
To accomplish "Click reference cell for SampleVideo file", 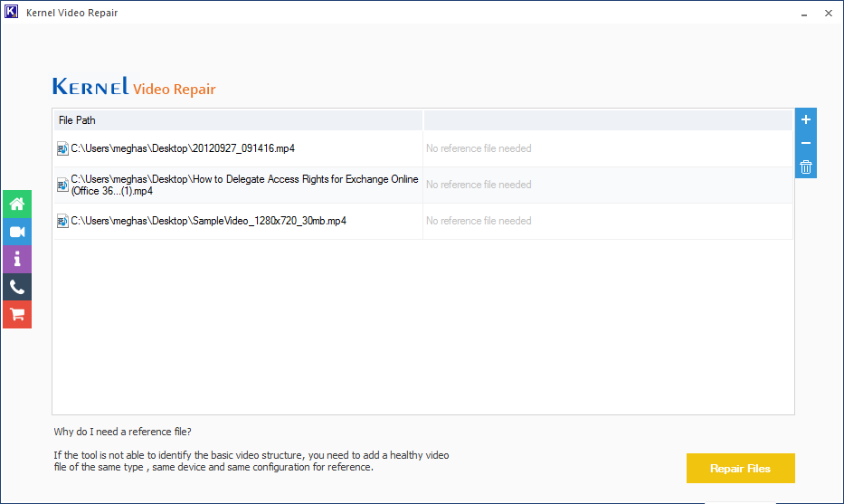I will pos(608,221).
